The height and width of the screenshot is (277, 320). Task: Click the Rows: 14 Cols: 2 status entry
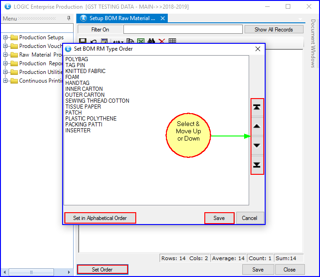point(185,258)
